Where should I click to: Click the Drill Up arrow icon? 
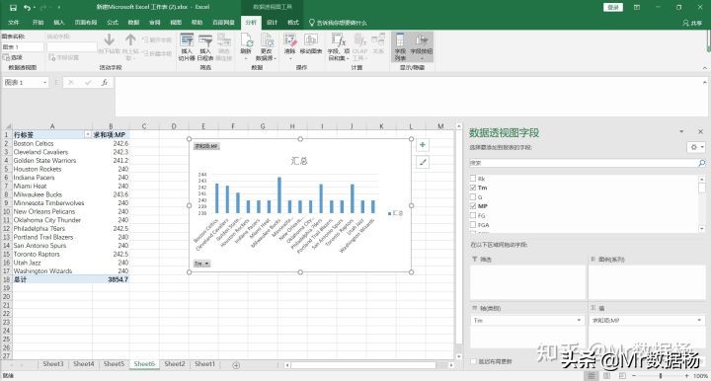130,39
